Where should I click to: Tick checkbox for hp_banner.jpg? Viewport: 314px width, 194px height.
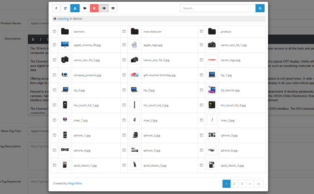click(202, 90)
